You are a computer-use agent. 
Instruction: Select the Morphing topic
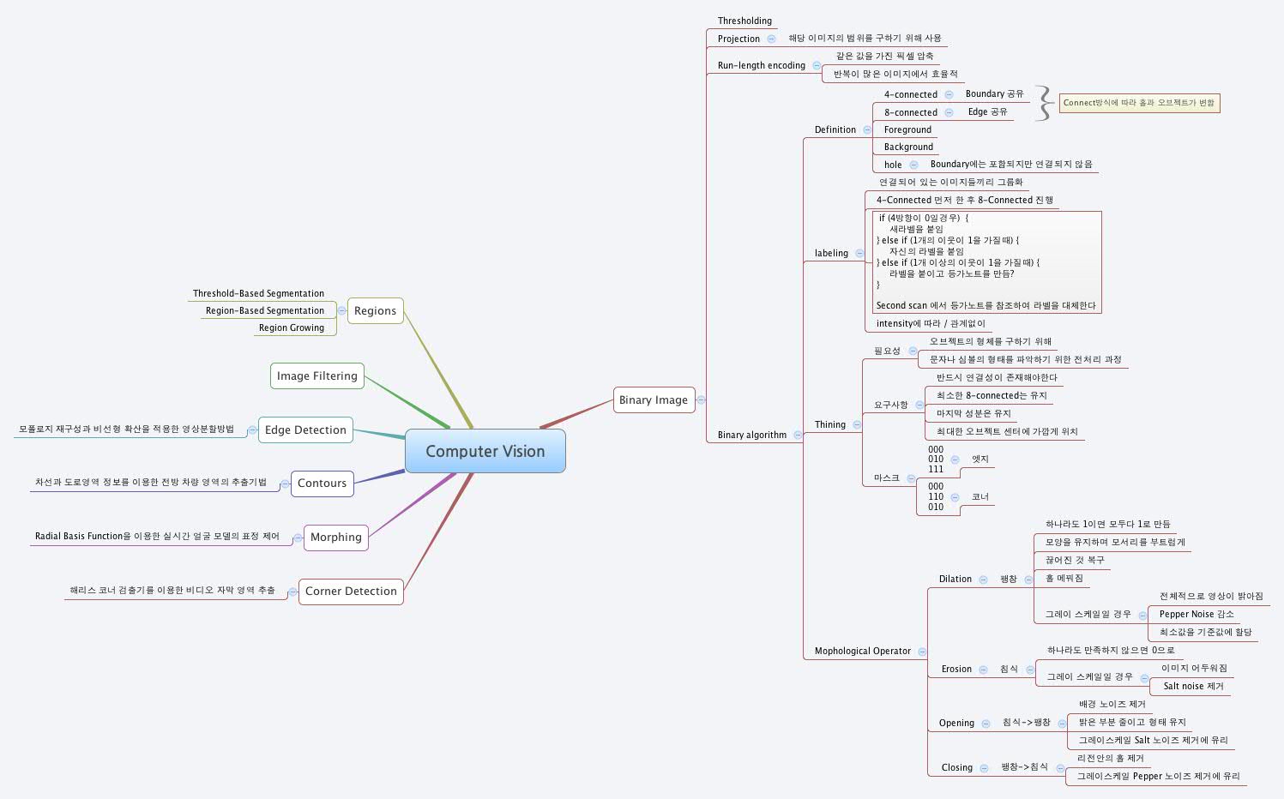335,537
